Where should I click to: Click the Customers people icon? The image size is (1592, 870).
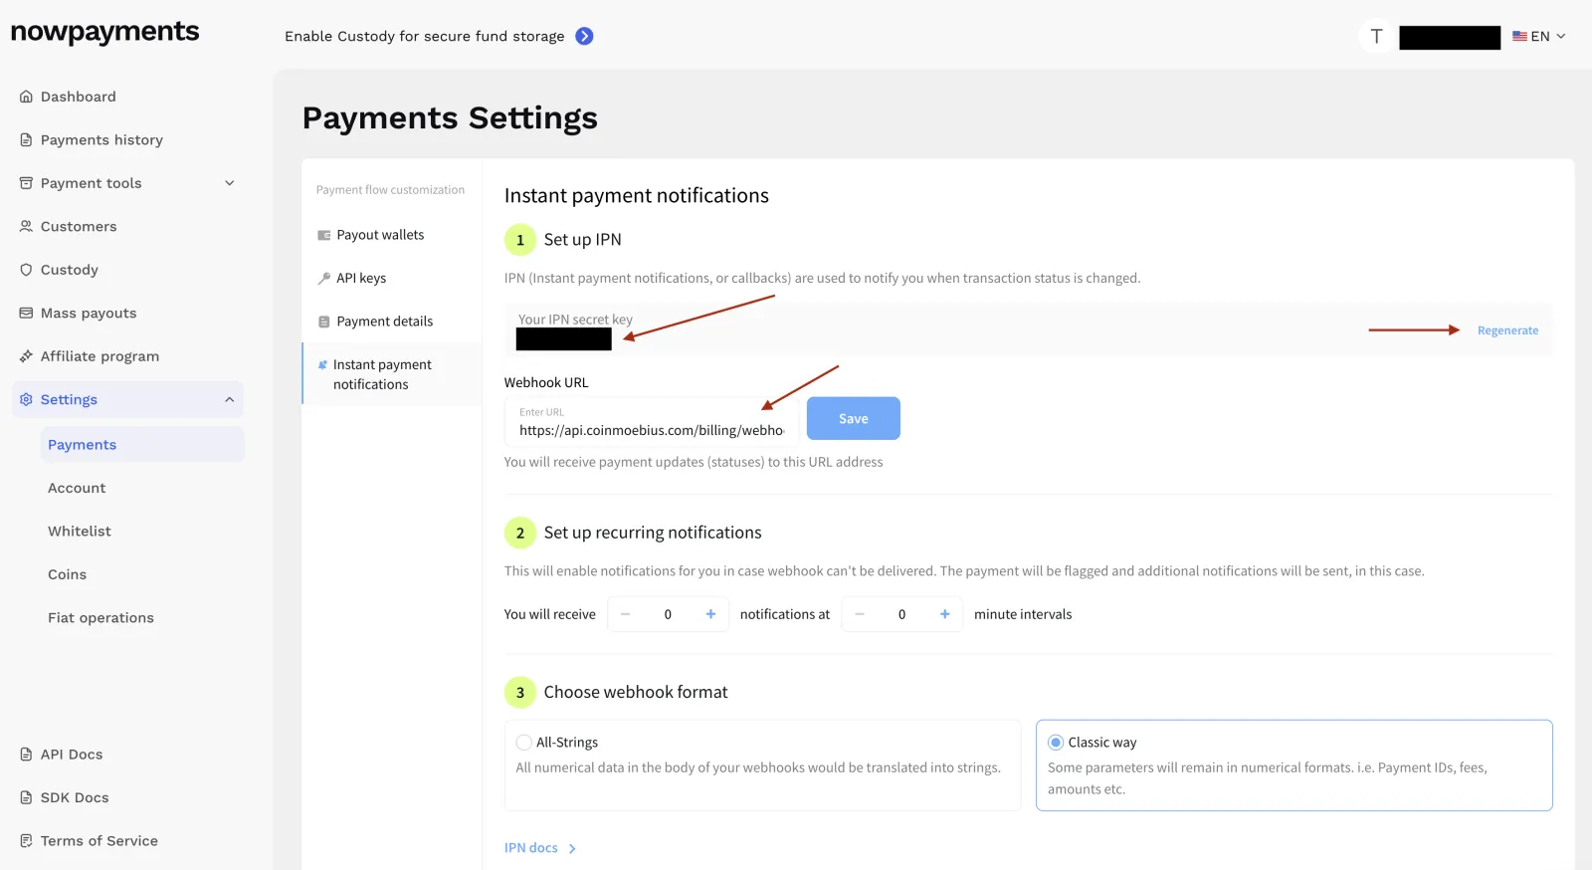click(26, 227)
